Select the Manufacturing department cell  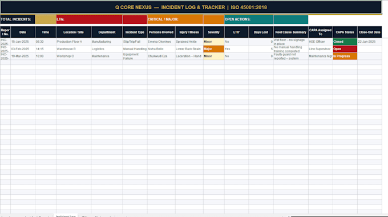[107, 42]
